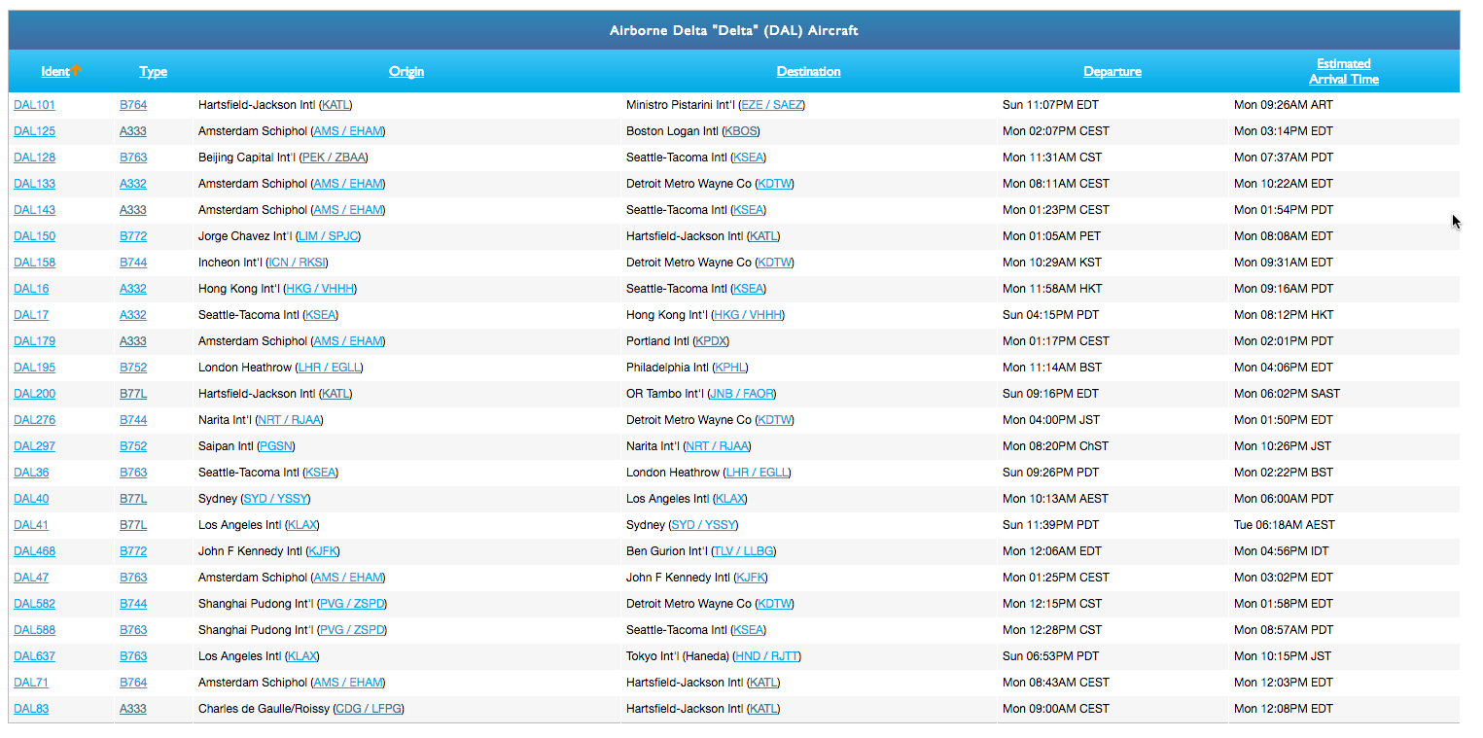The image size is (1483, 738).
Task: Click B772 aircraft type for DAL150
Action: coord(133,236)
